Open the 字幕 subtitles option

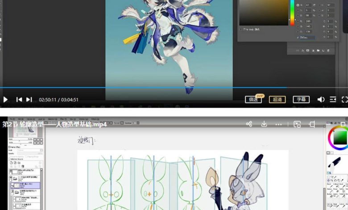[x=301, y=99]
